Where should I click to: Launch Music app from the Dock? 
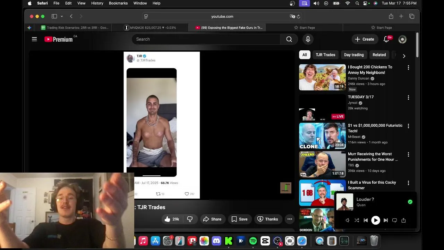click(143, 241)
